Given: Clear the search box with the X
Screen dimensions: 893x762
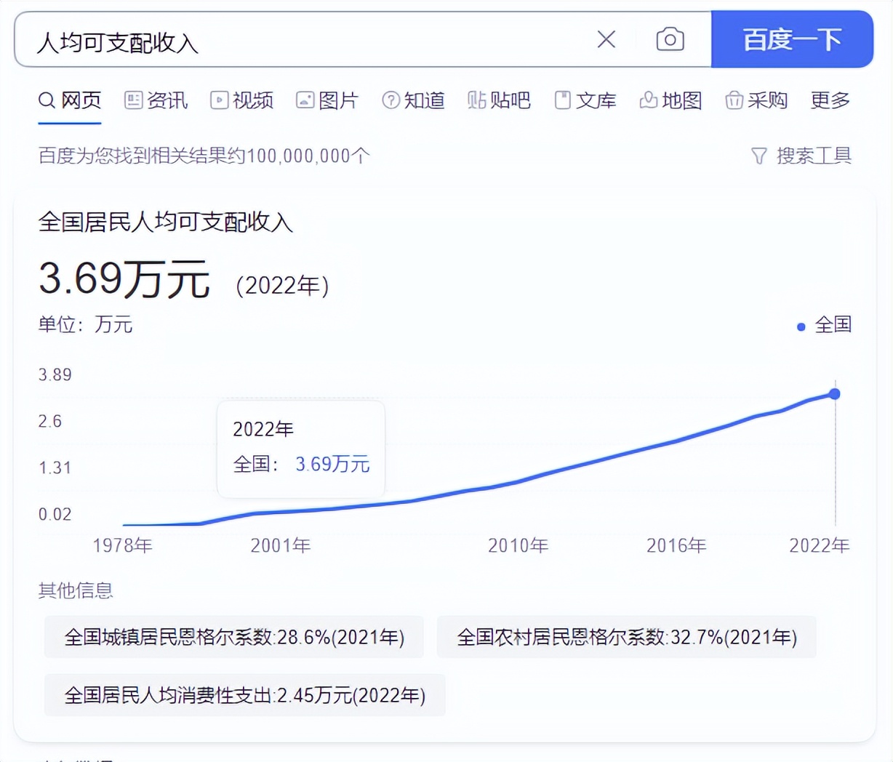Looking at the screenshot, I should point(606,39).
